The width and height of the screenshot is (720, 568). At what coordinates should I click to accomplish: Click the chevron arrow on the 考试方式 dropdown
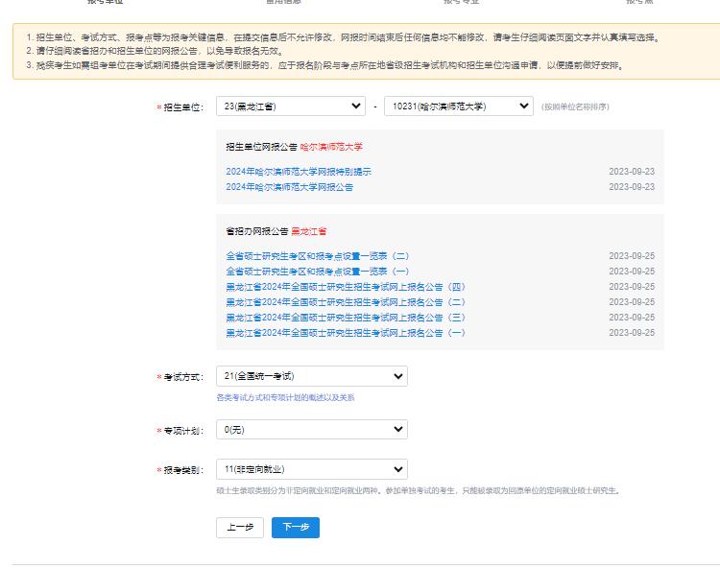pyautogui.click(x=397, y=376)
